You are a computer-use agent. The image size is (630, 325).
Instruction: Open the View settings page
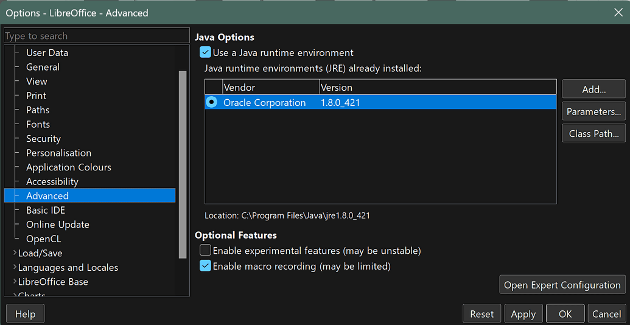point(37,81)
